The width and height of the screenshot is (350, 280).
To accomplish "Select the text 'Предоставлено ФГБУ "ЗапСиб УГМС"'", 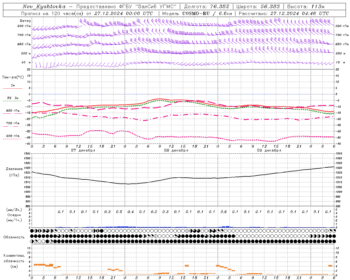I will [x=127, y=7].
